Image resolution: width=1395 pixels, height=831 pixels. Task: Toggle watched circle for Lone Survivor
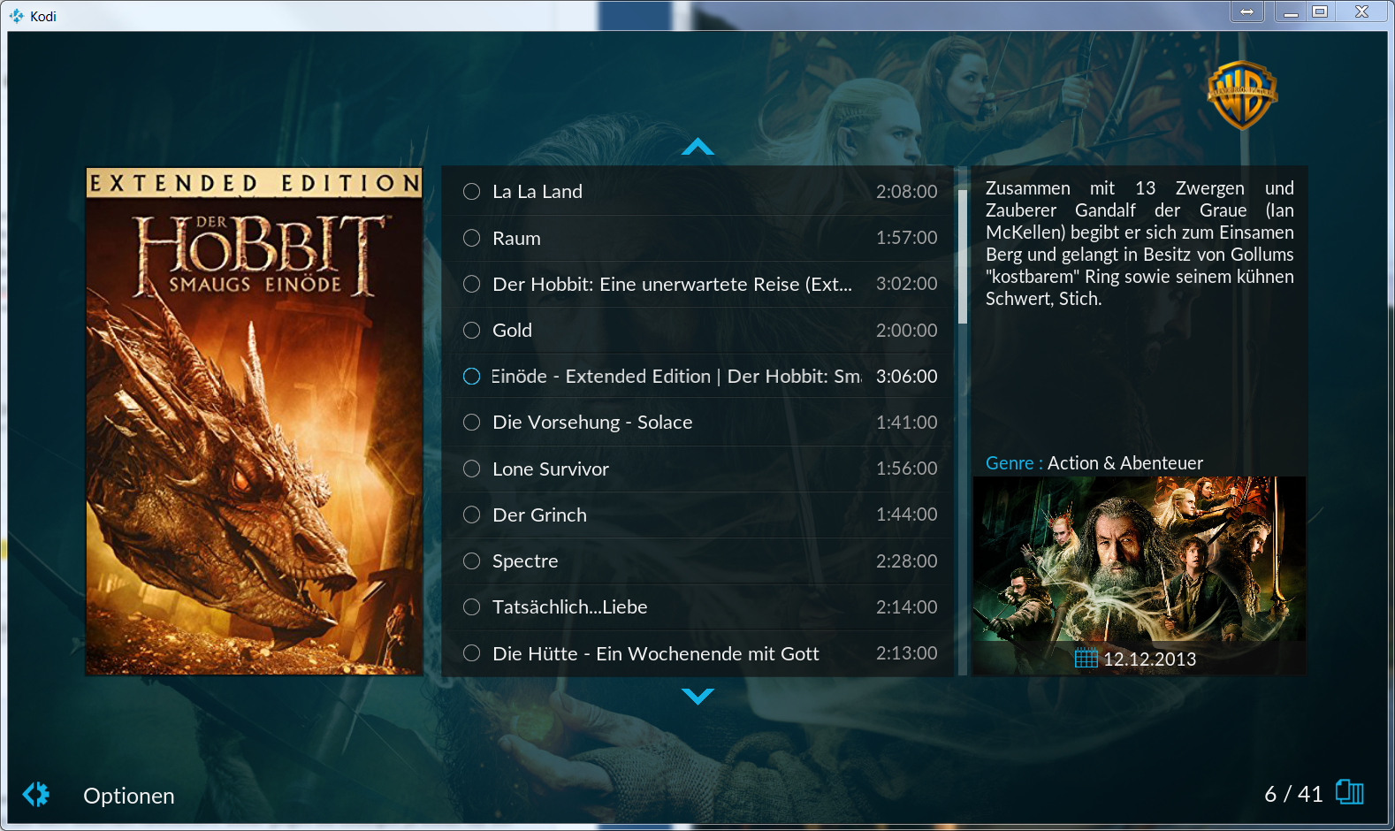[472, 469]
